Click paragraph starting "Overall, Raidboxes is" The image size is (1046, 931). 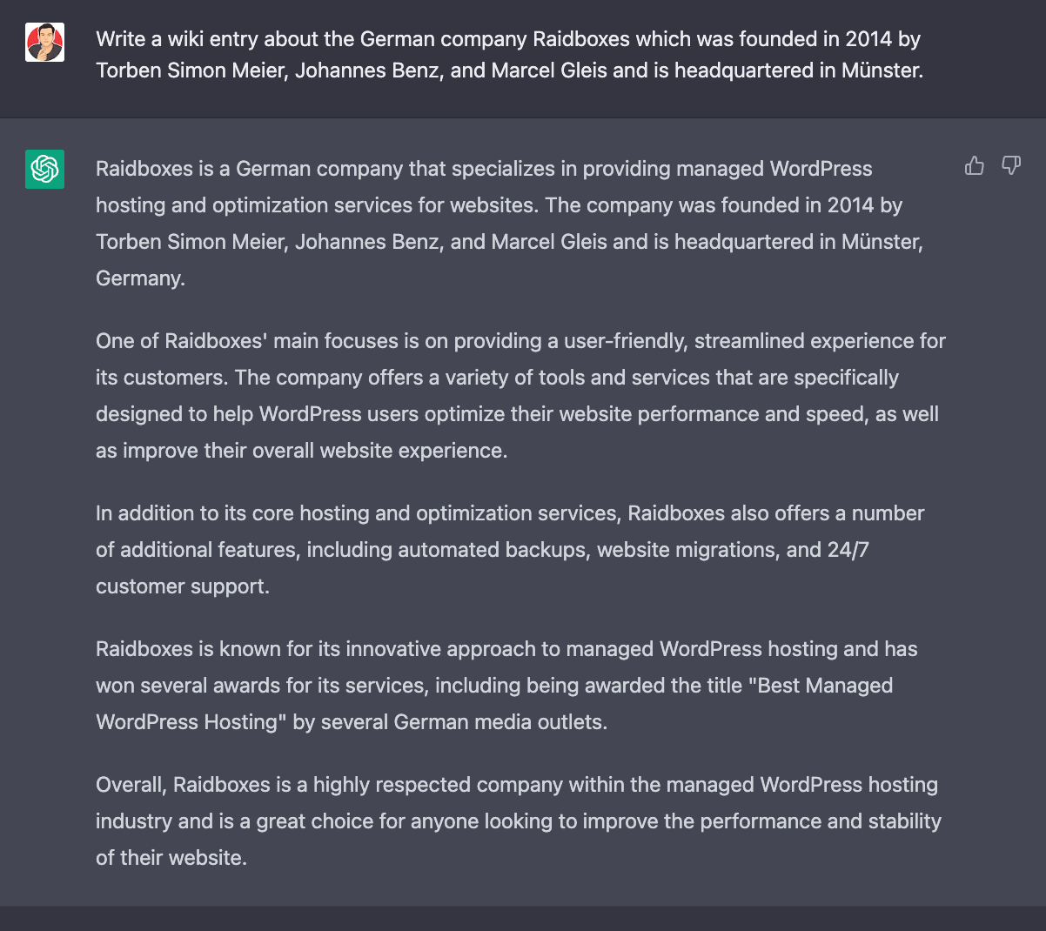pyautogui.click(x=518, y=821)
